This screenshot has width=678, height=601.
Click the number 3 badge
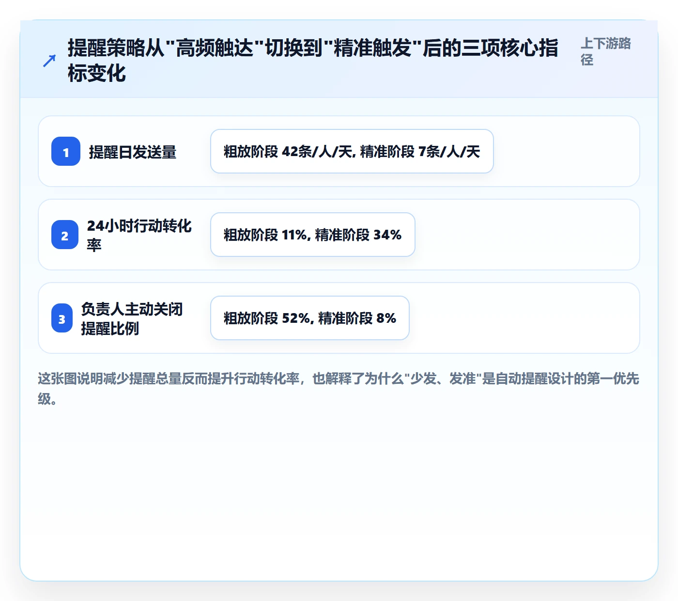62,318
